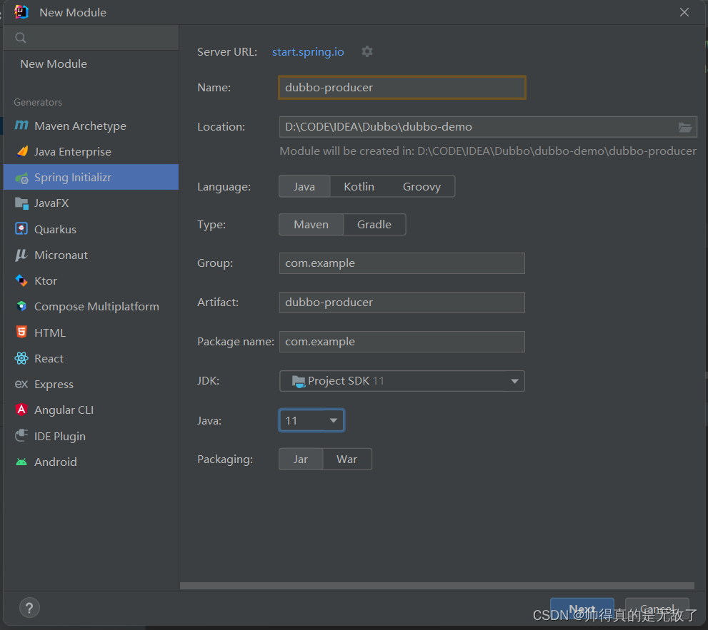Viewport: 708px width, 630px height.
Task: Open the JDK Project SDK dropdown
Action: [402, 381]
